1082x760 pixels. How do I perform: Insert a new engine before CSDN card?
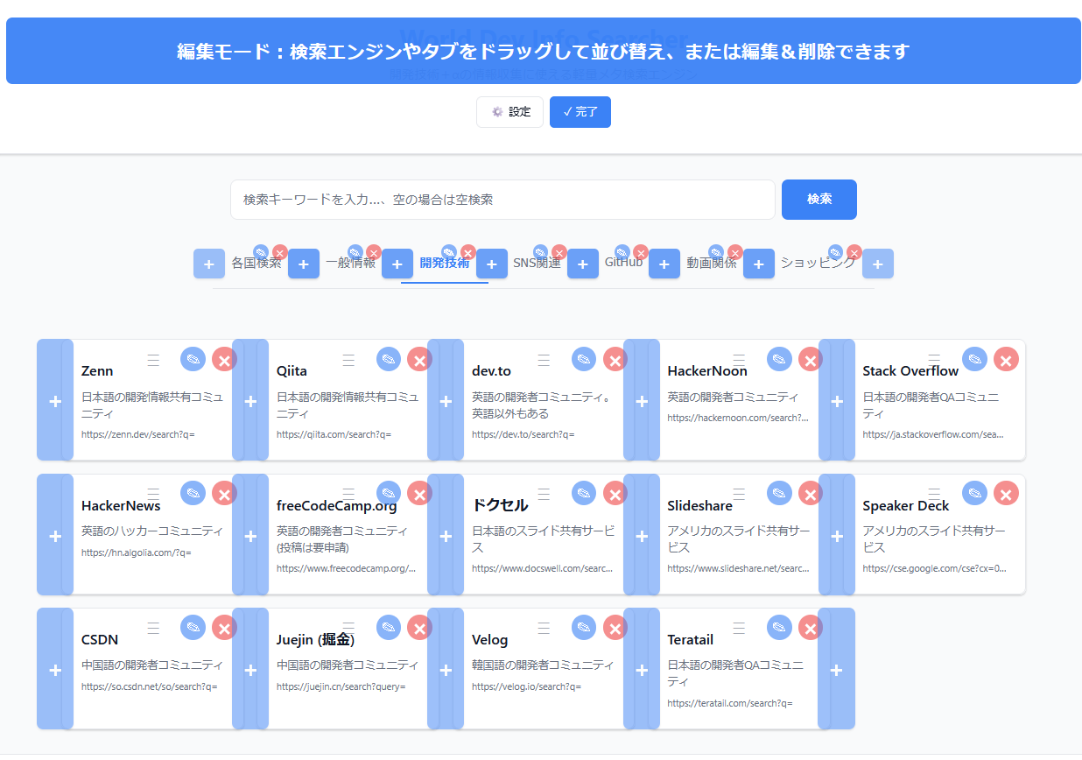click(x=55, y=669)
